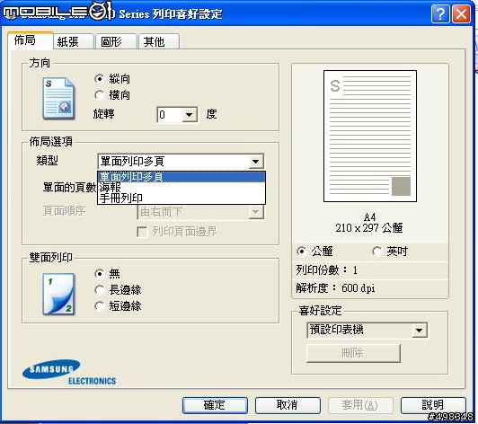The image size is (478, 424).
Task: Open the 旋轉 rotation degree dropdown
Action: [x=190, y=115]
